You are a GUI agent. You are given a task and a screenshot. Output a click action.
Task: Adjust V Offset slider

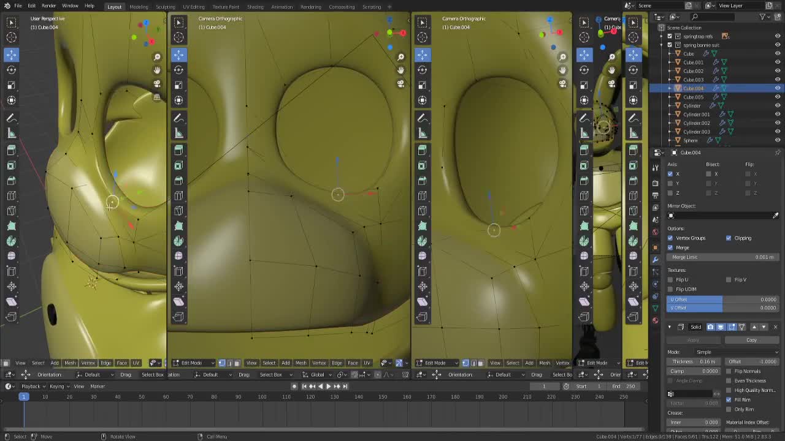point(723,308)
